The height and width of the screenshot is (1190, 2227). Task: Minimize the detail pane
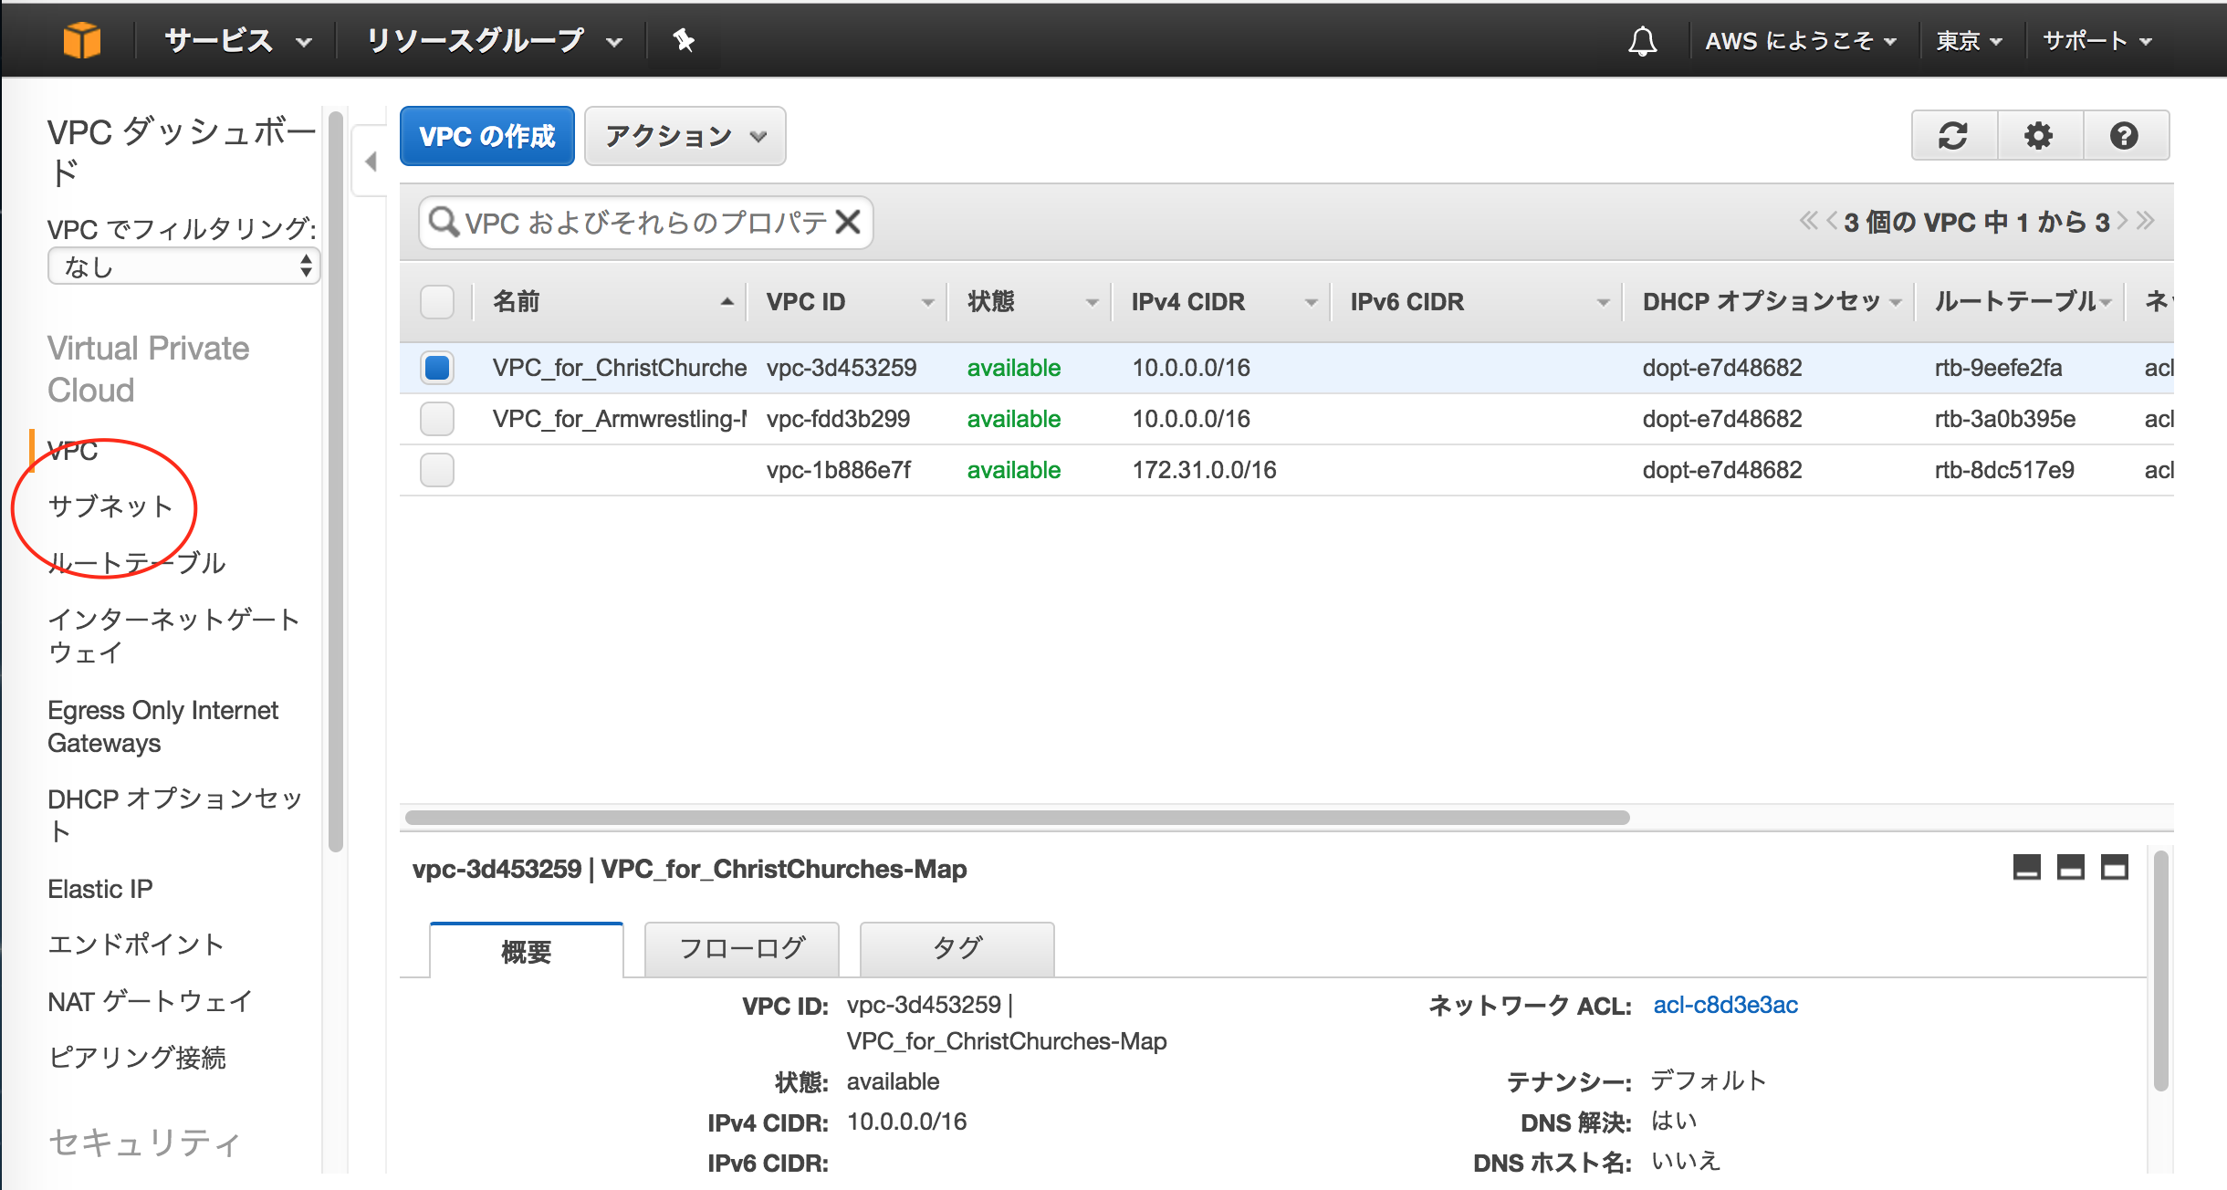[x=2027, y=867]
